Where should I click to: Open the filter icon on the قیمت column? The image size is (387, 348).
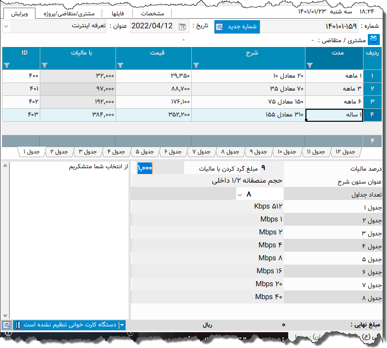(120, 64)
